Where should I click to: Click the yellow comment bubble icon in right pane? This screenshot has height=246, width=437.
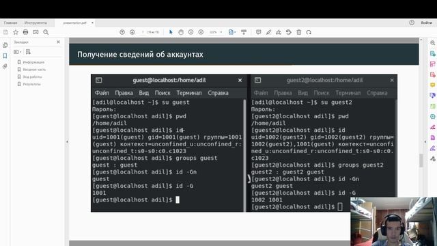click(432, 85)
